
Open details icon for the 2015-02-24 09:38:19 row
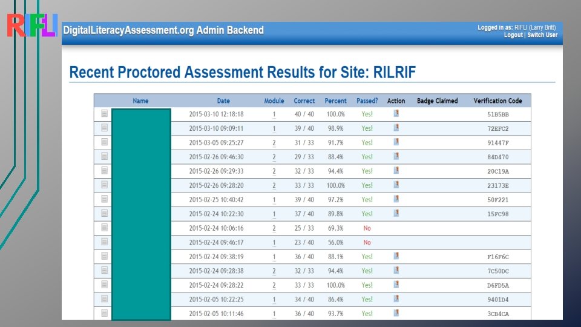pos(105,256)
